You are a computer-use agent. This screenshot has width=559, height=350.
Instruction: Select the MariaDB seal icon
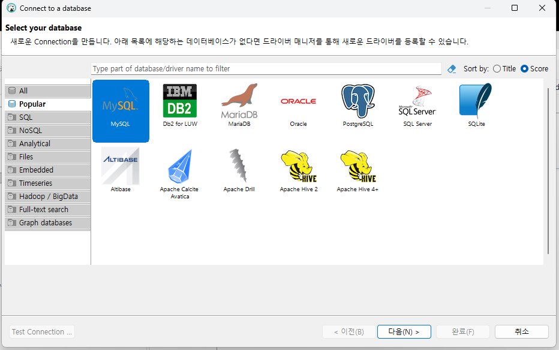coord(239,105)
